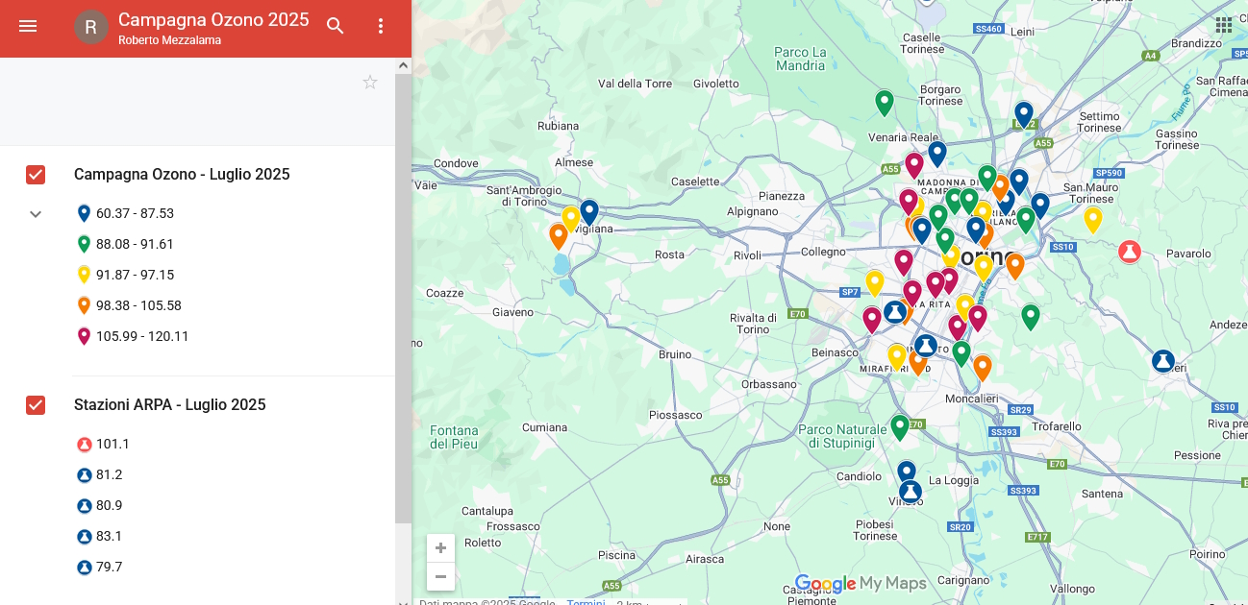1248x605 pixels.
Task: Click the search magnifier icon
Action: 336,27
